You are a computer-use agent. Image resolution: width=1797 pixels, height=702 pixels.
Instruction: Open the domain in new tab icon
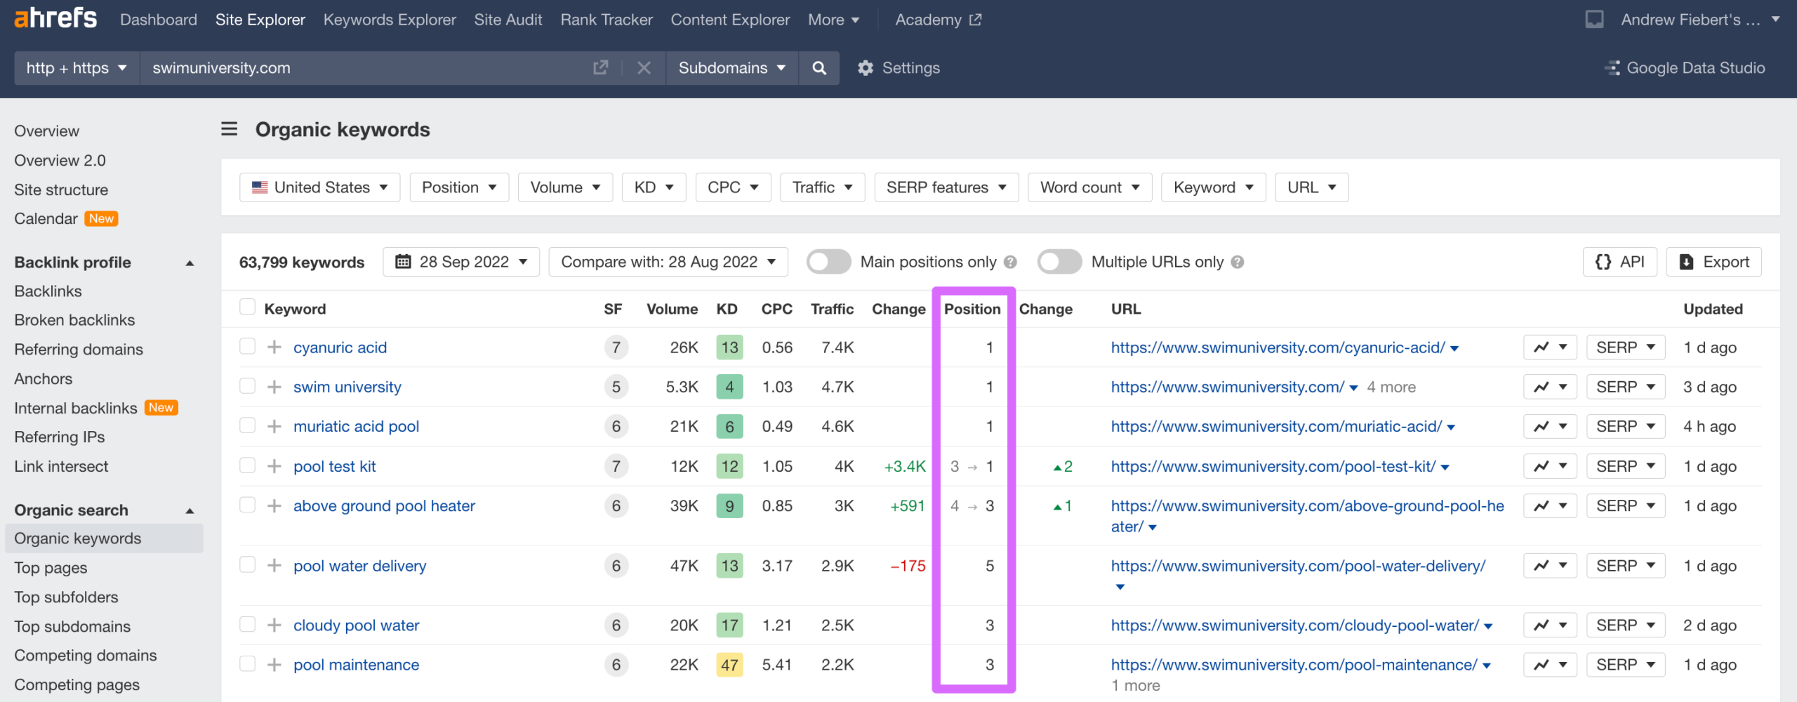(600, 68)
